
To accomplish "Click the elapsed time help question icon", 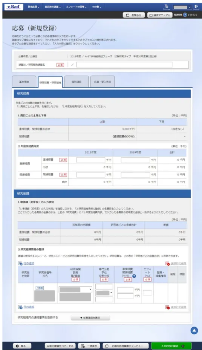I will [x=185, y=15].
